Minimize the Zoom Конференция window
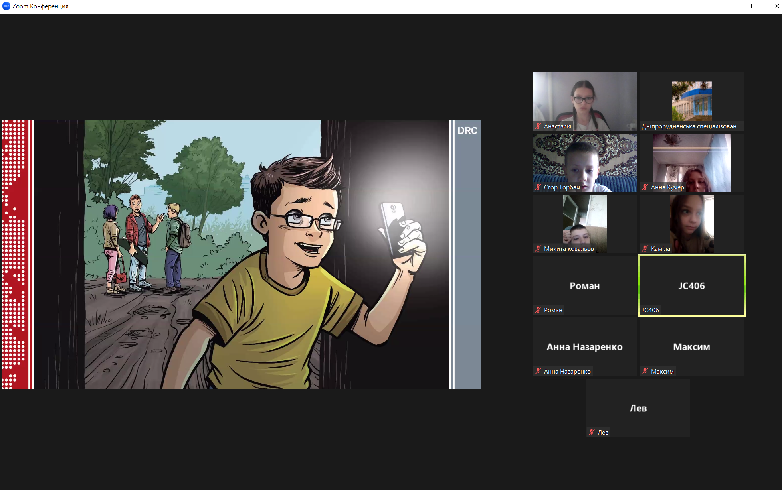 coord(731,6)
